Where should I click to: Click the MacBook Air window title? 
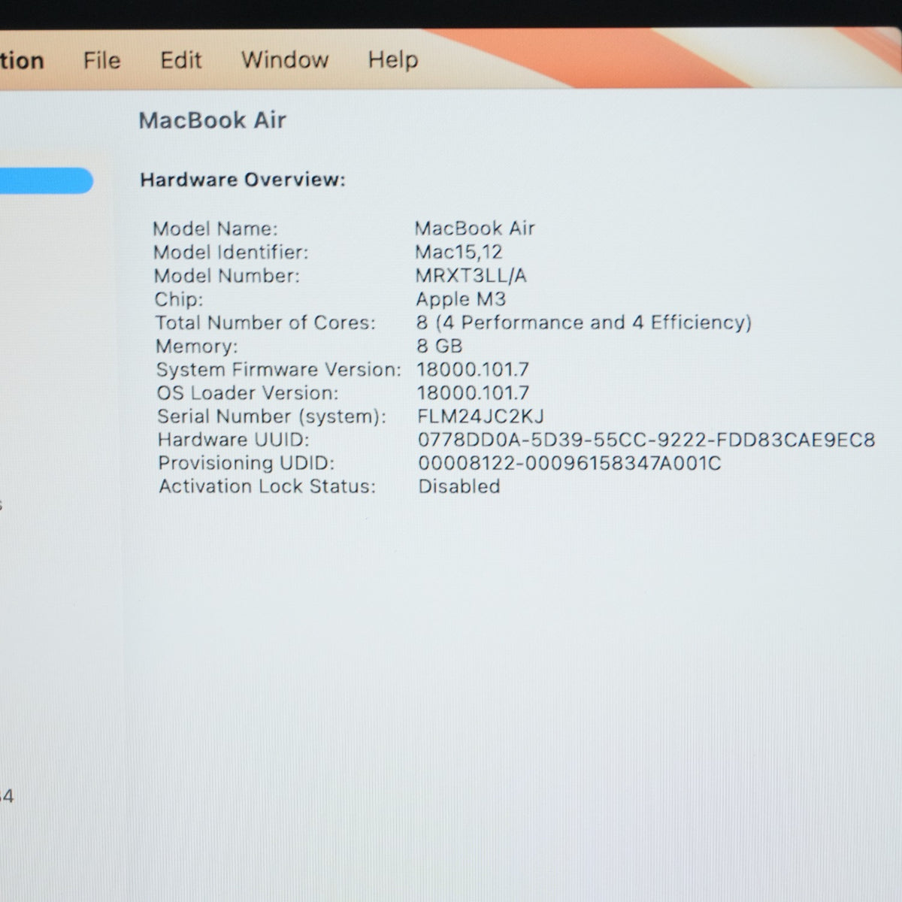click(213, 120)
